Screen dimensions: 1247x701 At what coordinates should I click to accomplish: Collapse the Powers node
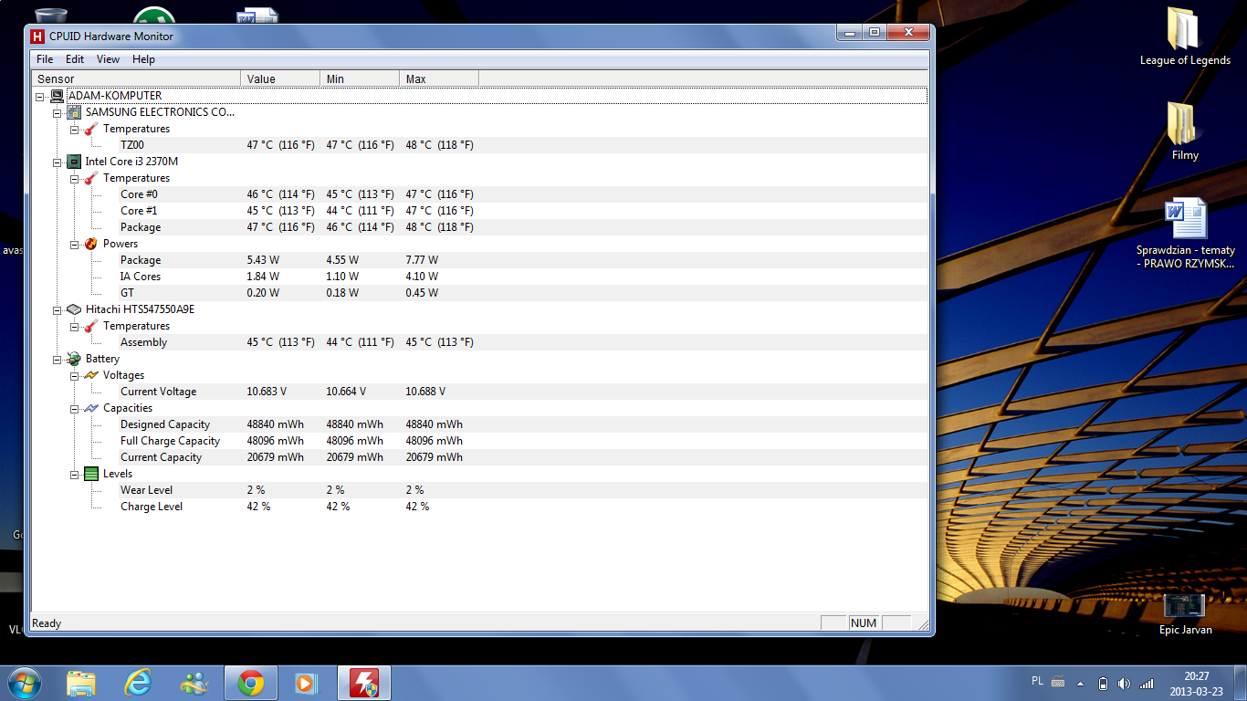[75, 244]
